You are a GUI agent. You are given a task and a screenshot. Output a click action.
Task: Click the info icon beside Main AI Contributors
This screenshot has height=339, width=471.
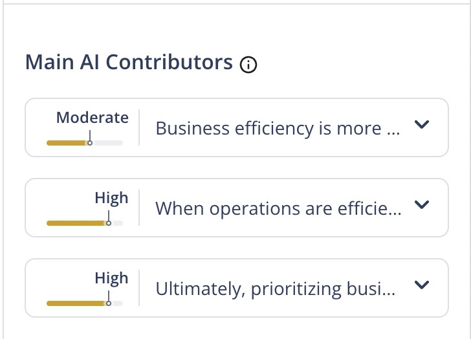tap(248, 65)
